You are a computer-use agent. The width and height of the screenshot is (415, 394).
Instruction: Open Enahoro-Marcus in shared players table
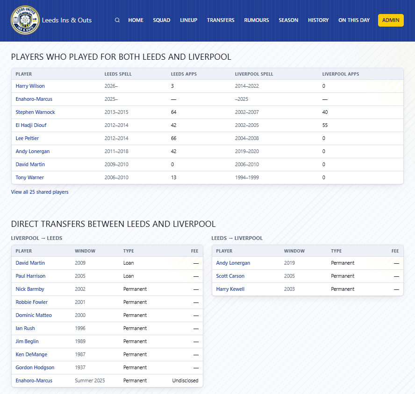point(34,99)
